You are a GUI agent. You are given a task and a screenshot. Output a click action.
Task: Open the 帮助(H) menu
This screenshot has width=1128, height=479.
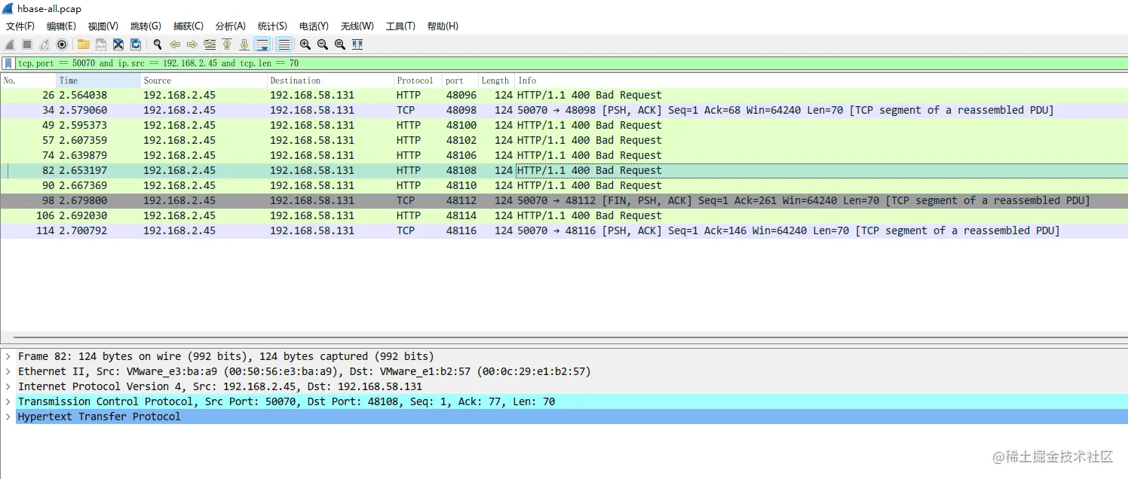(443, 26)
